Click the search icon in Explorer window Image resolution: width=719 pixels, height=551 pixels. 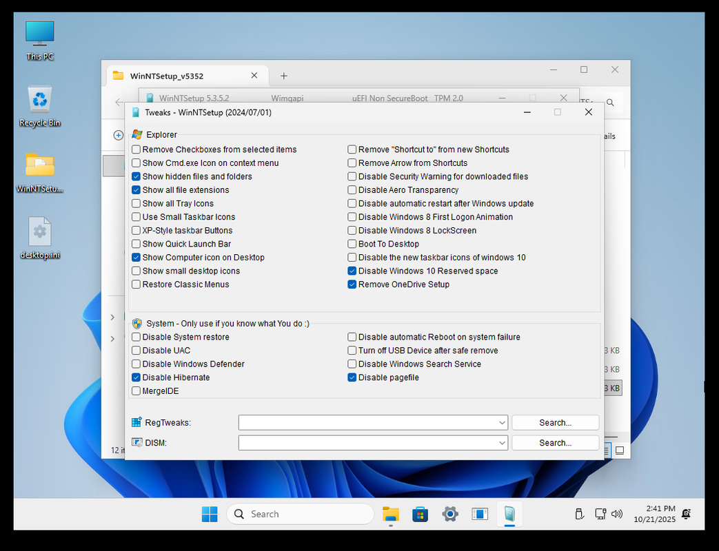tap(610, 103)
